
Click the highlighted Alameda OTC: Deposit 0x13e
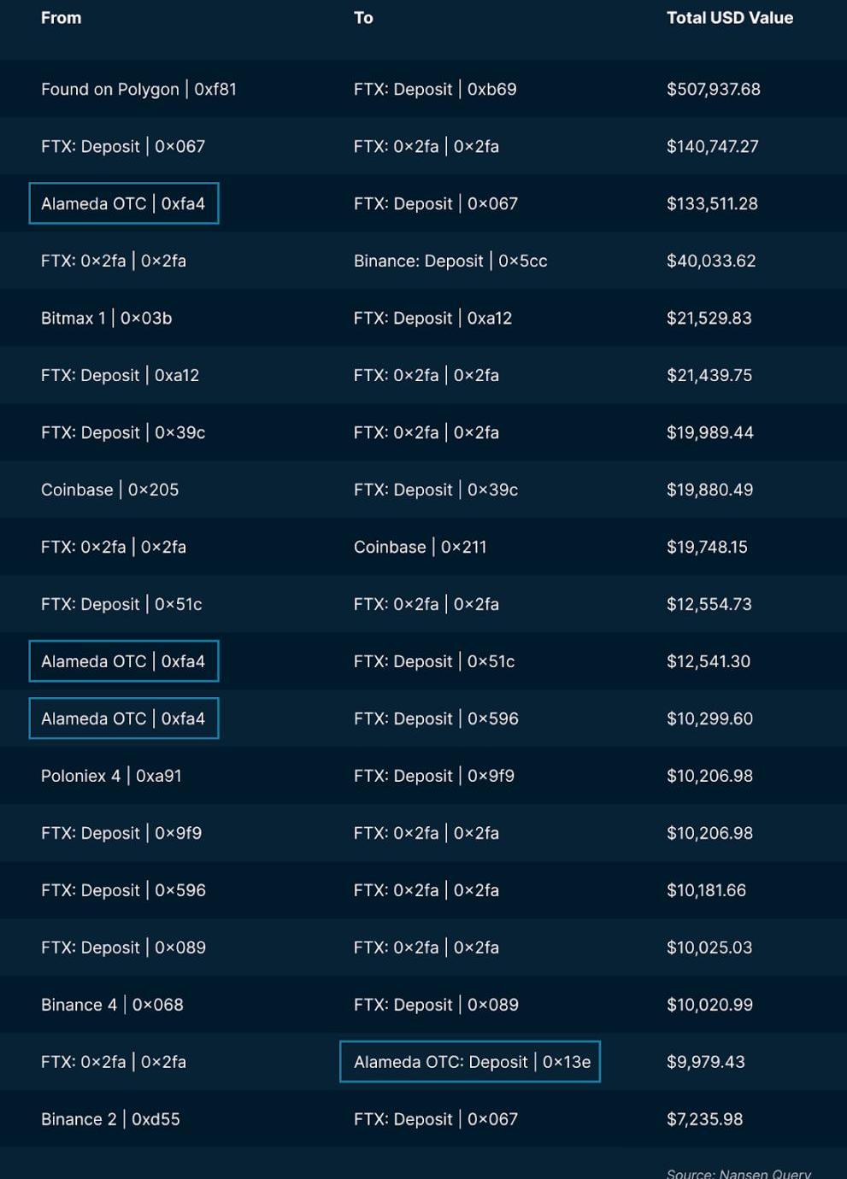tap(472, 1062)
